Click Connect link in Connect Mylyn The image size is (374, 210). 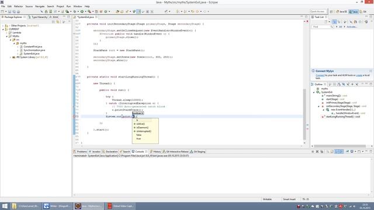point(320,75)
